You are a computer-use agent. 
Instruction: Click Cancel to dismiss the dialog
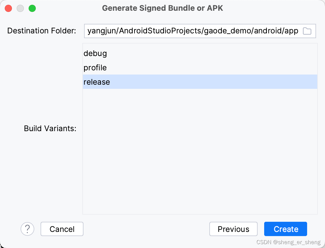click(x=62, y=229)
